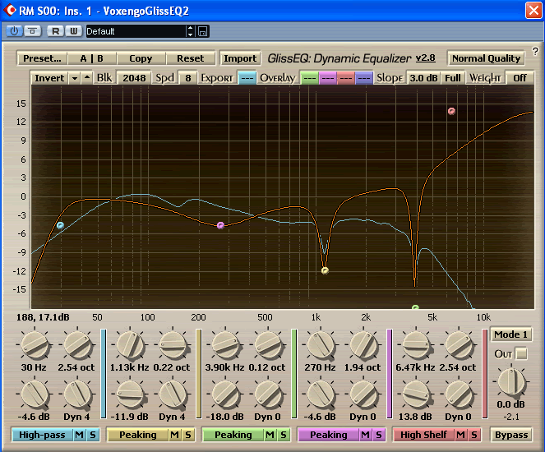545x452 pixels.
Task: Mute the green Peaking band
Action: pyautogui.click(x=270, y=435)
